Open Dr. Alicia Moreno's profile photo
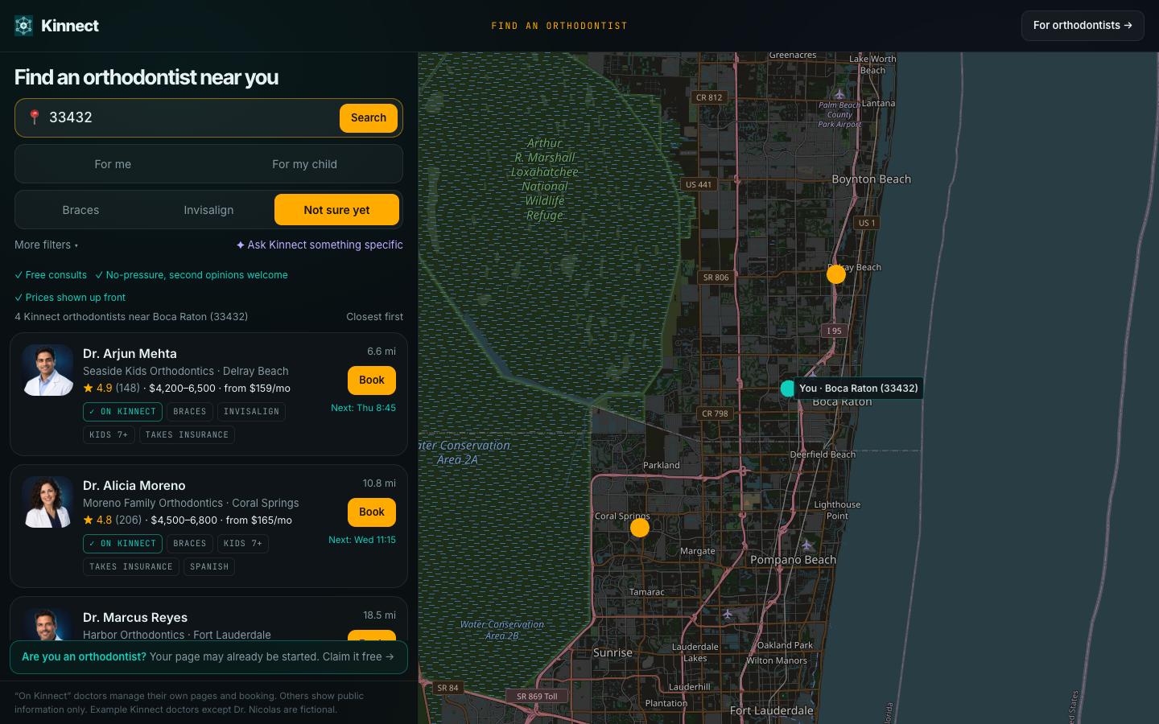Image resolution: width=1159 pixels, height=724 pixels. (x=47, y=502)
